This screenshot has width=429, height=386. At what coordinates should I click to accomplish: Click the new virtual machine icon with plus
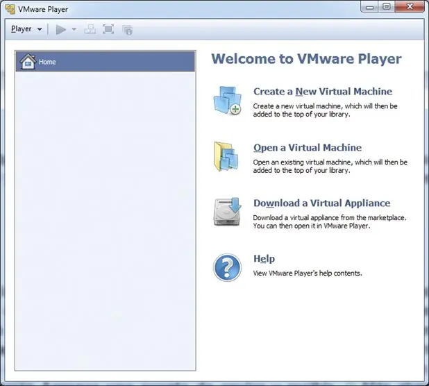tap(228, 101)
